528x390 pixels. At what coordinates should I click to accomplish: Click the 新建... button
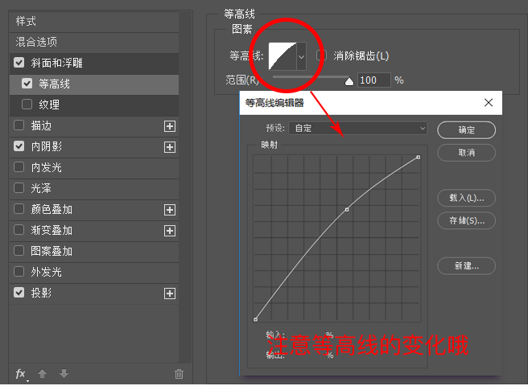click(x=466, y=266)
